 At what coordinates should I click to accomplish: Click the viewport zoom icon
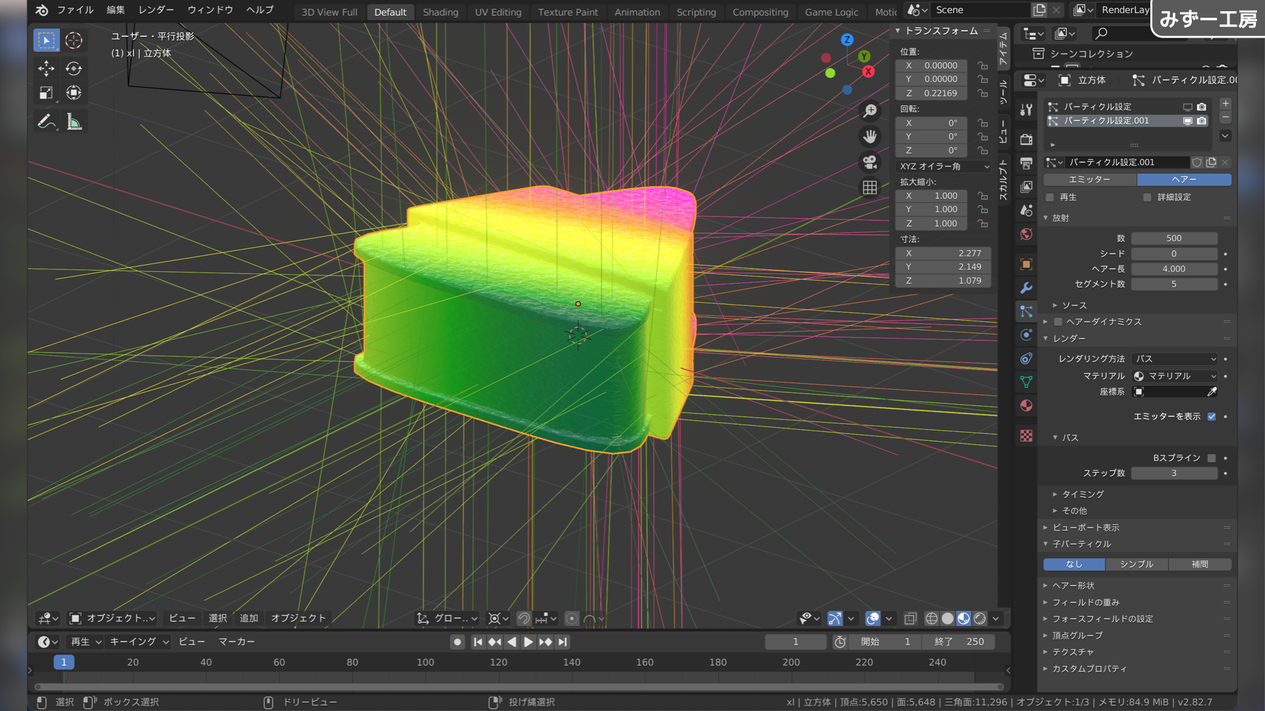870,111
